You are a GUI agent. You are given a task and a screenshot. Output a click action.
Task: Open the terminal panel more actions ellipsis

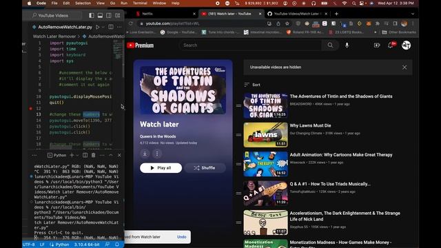(x=102, y=155)
